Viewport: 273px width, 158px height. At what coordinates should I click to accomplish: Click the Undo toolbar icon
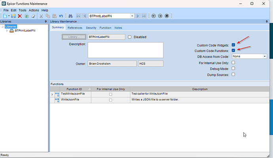pyautogui.click(x=61, y=16)
